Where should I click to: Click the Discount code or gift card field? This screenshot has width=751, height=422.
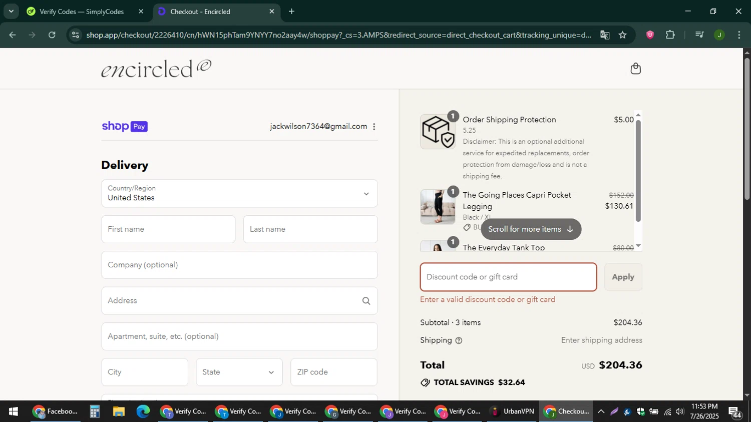[508, 277]
